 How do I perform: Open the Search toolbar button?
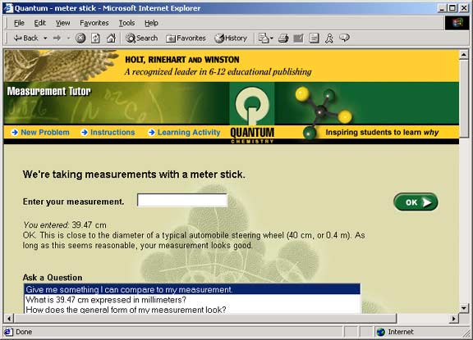tap(142, 39)
